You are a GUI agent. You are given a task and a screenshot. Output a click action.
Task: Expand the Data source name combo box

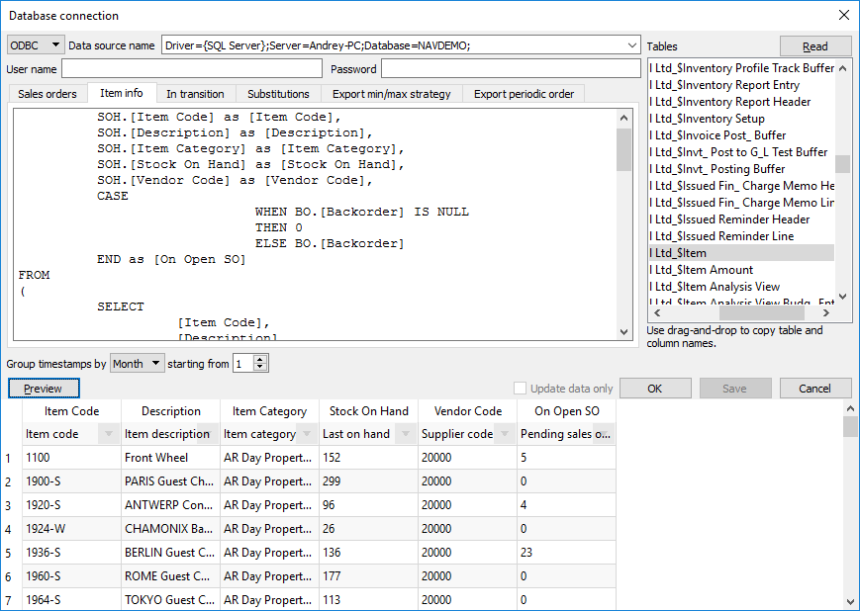(x=632, y=45)
